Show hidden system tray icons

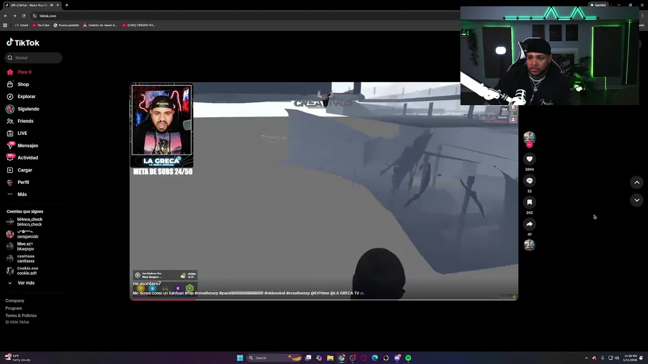tap(586, 358)
